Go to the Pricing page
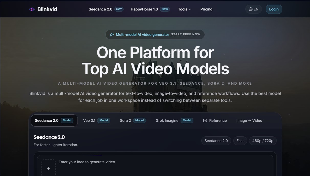Image resolution: width=310 pixels, height=176 pixels. [206, 9]
